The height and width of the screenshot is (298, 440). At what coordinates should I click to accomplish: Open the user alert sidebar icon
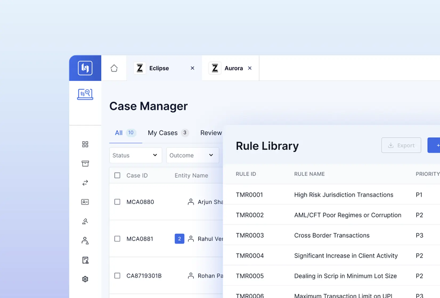(85, 241)
